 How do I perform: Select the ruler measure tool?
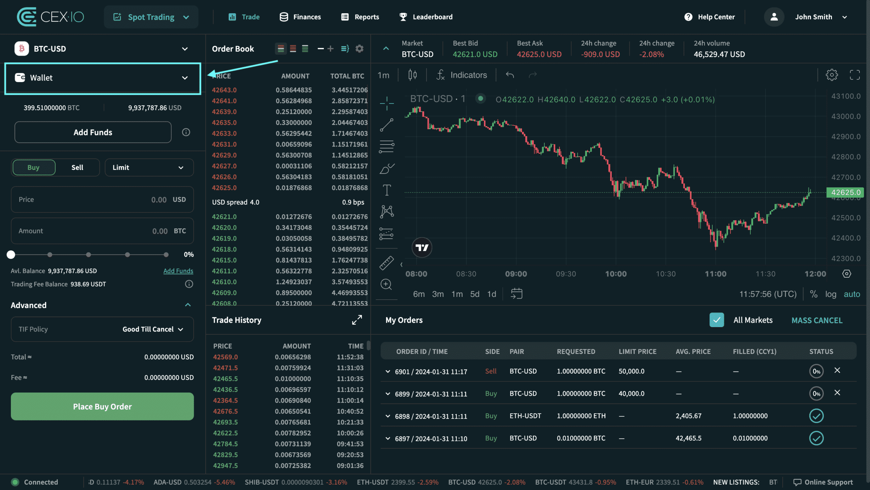[x=387, y=263]
